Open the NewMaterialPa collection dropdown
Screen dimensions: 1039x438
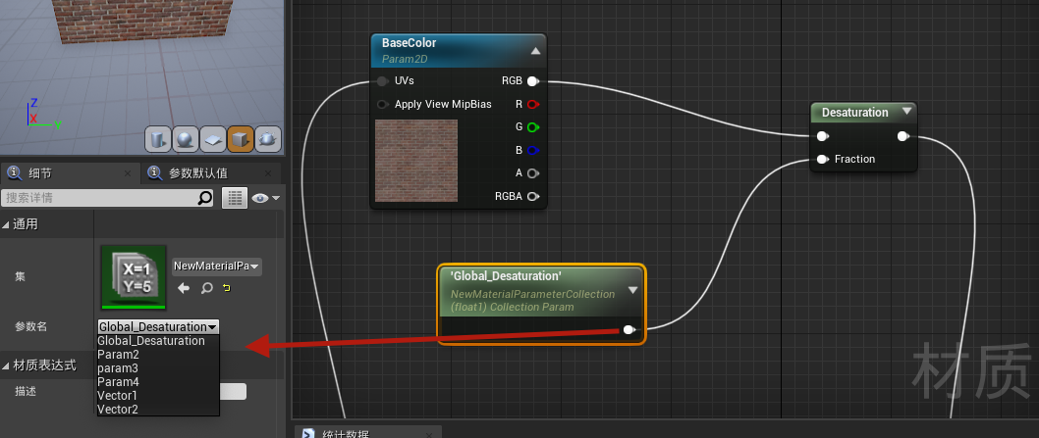pyautogui.click(x=217, y=267)
